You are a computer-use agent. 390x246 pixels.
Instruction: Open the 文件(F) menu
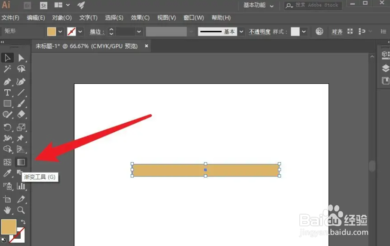[x=10, y=18]
